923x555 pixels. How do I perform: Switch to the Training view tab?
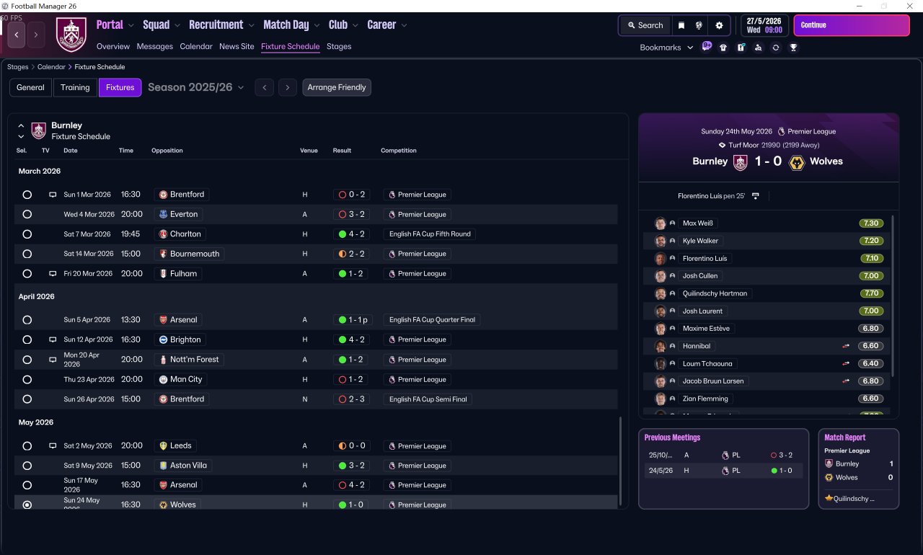coord(75,87)
